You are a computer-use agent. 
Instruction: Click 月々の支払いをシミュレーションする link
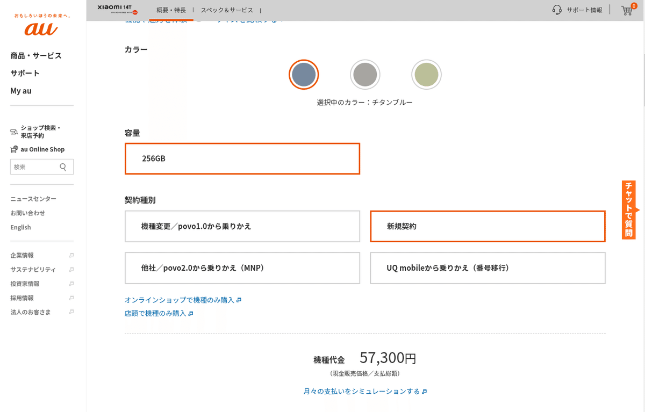(x=365, y=392)
